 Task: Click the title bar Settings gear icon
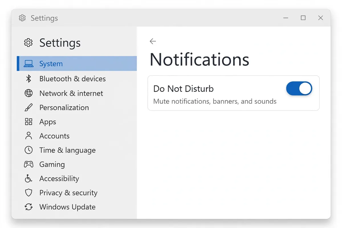click(22, 18)
